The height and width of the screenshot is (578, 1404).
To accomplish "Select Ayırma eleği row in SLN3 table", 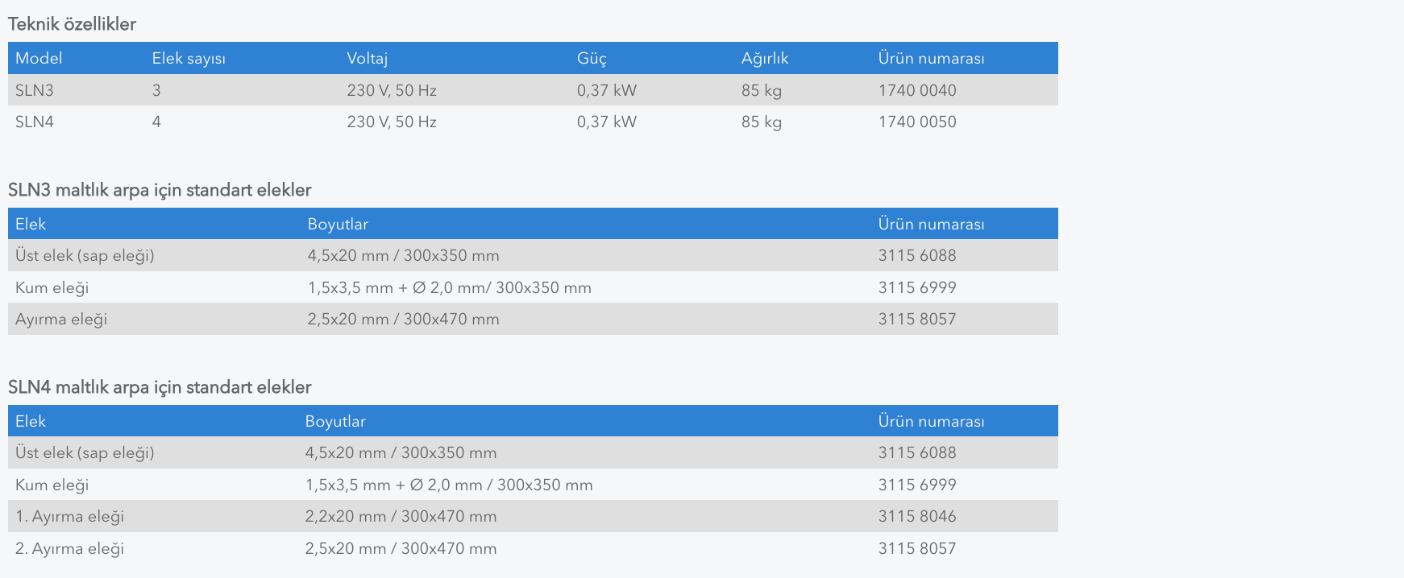I will 533,319.
